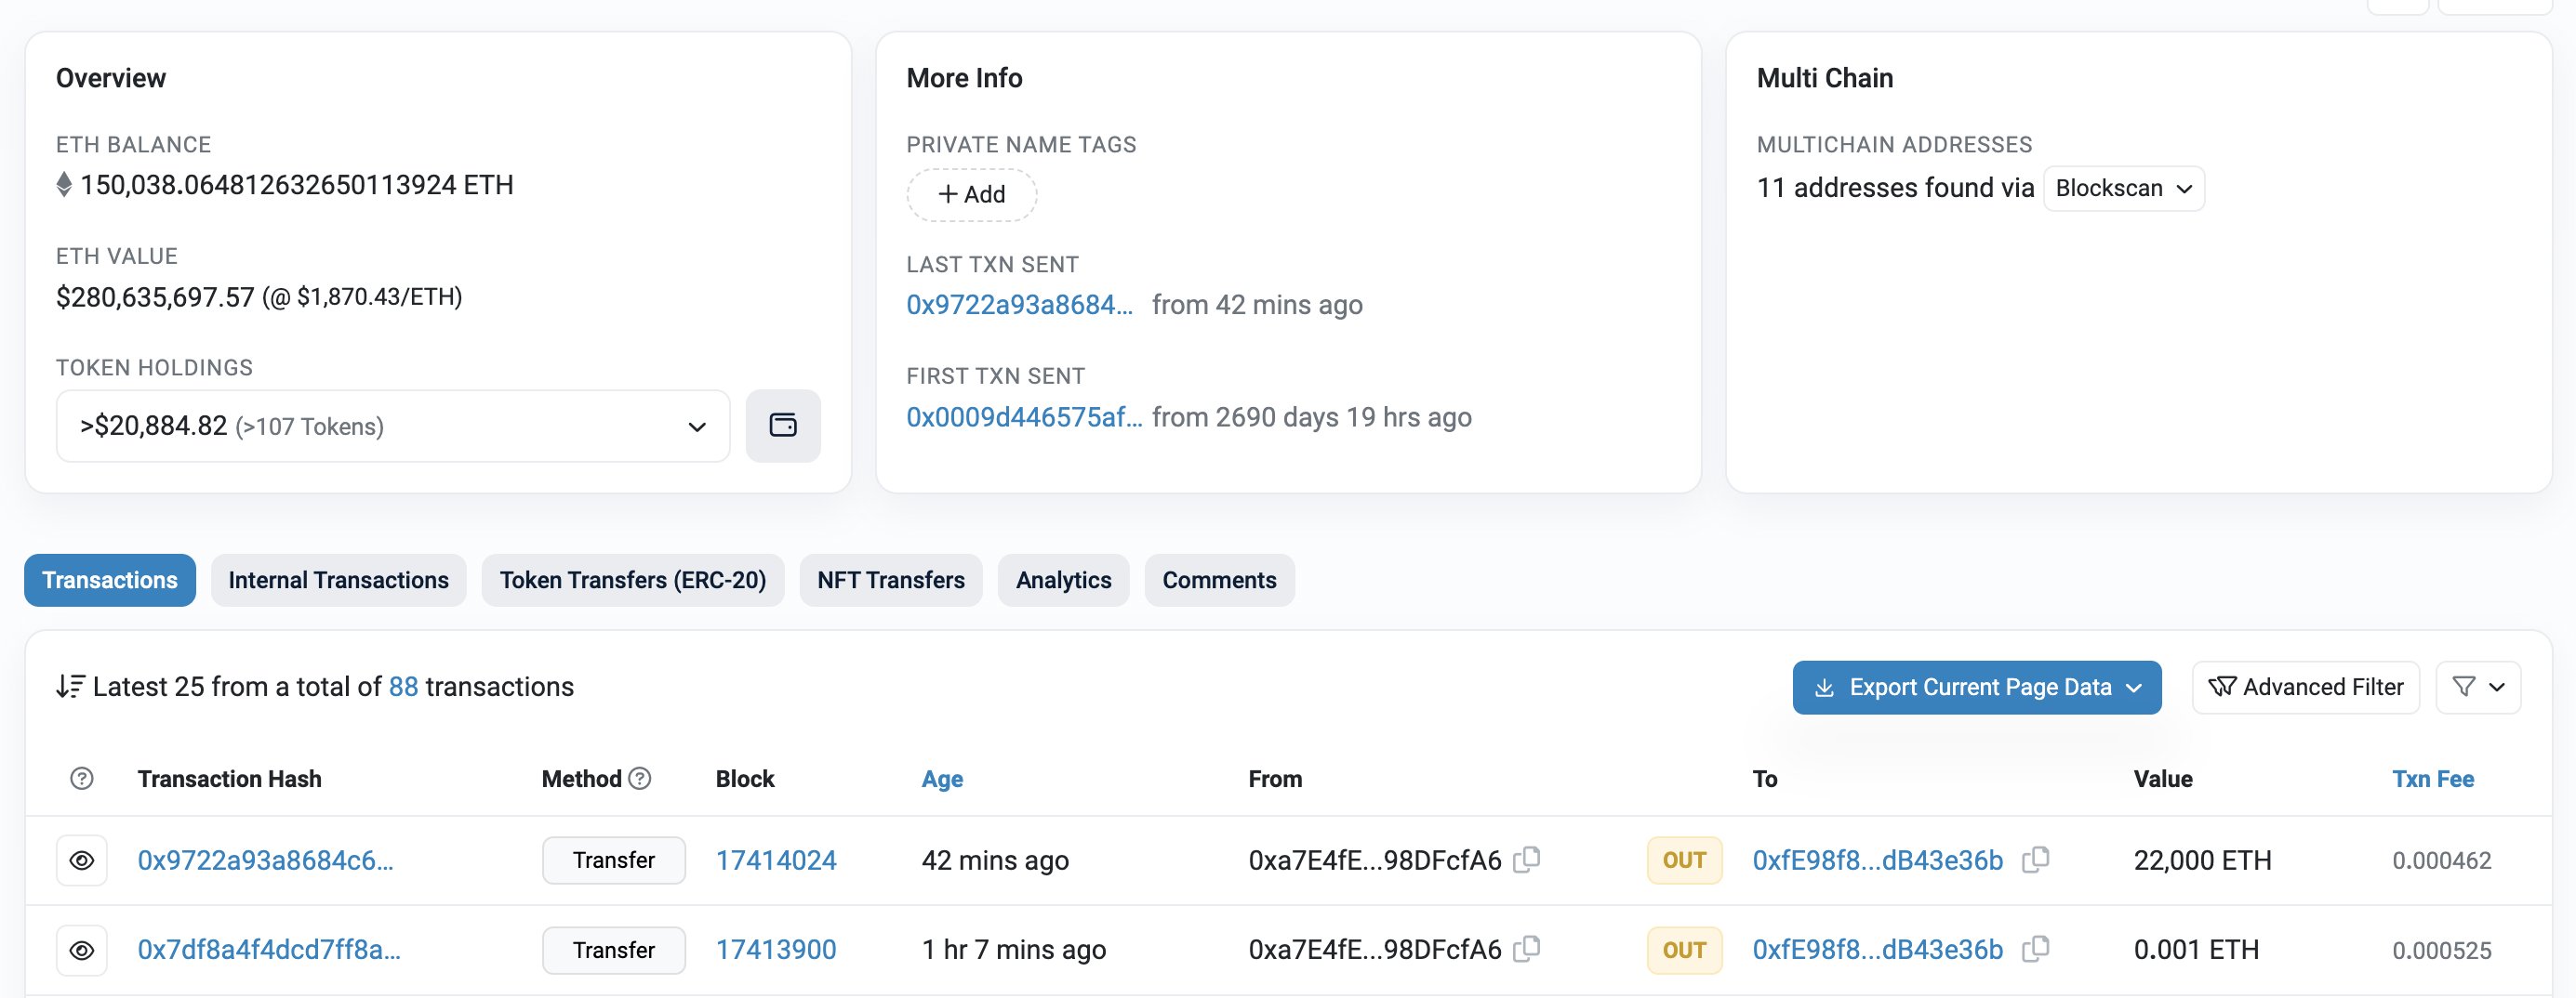Copy the From address in the second row
Image resolution: width=2576 pixels, height=998 pixels.
tap(1526, 949)
